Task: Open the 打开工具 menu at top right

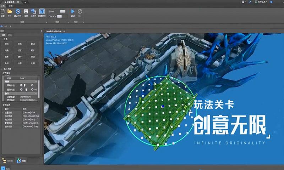Action: [261, 2]
